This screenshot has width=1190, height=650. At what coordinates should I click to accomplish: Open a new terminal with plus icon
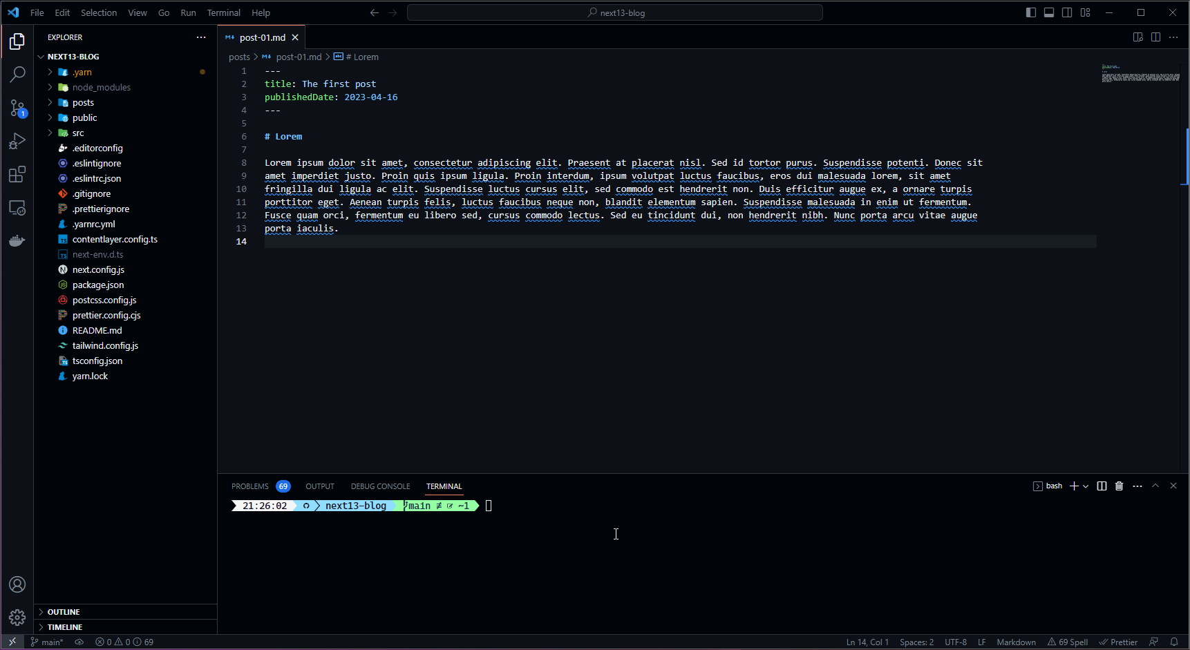click(1075, 486)
